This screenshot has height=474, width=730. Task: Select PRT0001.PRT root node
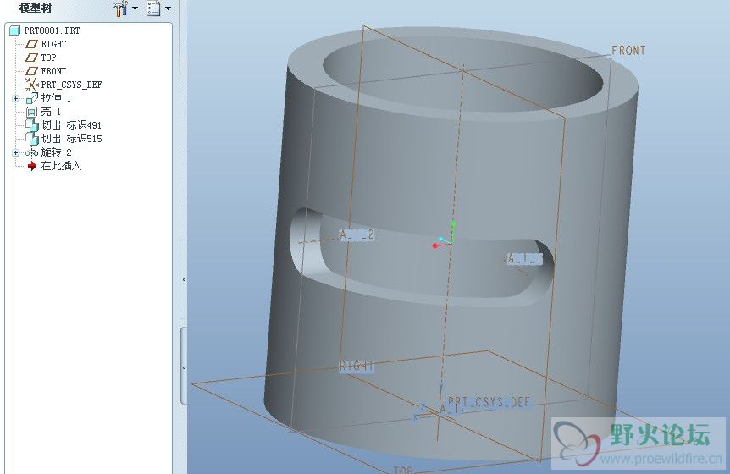(52, 30)
